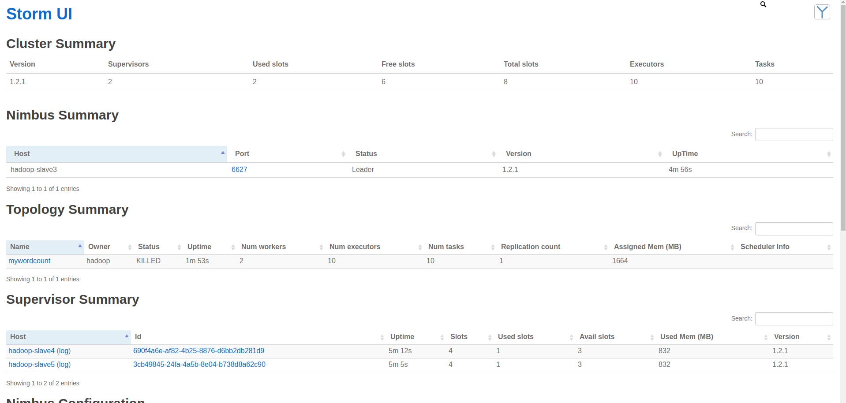Open the log link for hadoop-slave5
Image resolution: width=846 pixels, height=403 pixels.
click(64, 365)
